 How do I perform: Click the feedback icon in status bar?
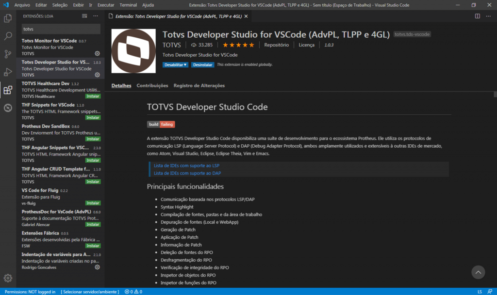[490, 292]
